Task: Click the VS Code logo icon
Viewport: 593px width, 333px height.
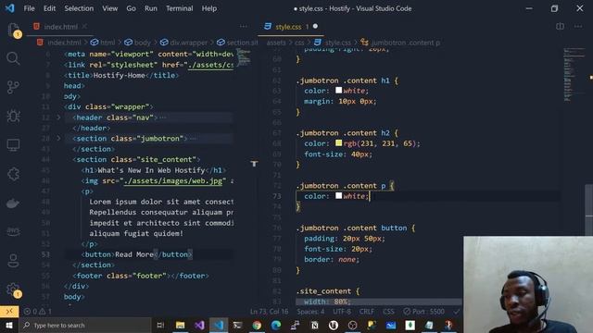Action: tap(9, 8)
